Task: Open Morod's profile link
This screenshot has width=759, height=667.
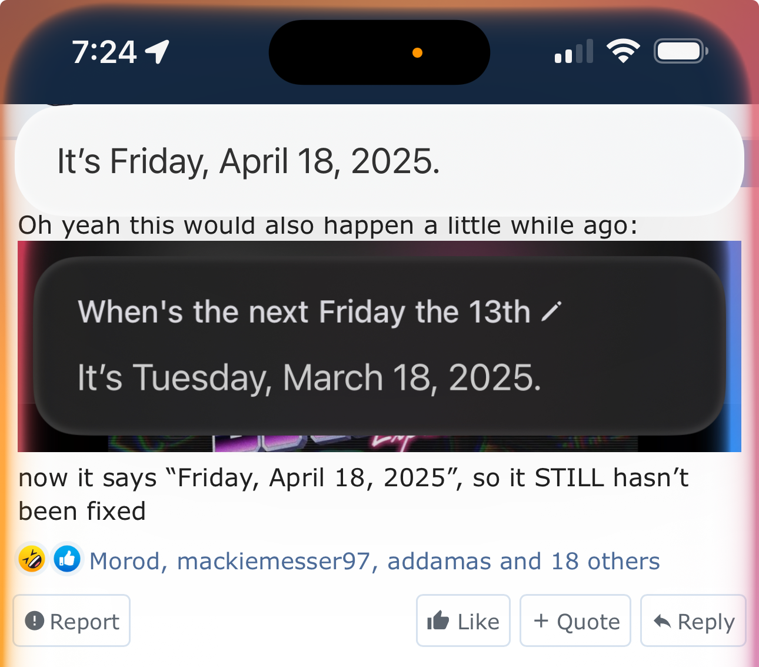Action: [x=125, y=562]
